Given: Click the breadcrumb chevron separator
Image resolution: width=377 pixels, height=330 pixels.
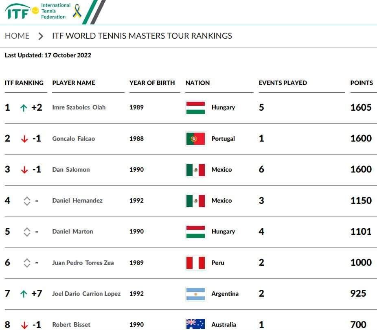Looking at the screenshot, I should 41,36.
